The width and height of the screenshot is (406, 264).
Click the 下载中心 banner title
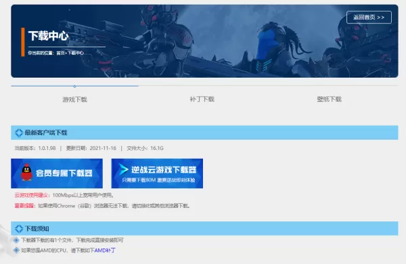48,36
